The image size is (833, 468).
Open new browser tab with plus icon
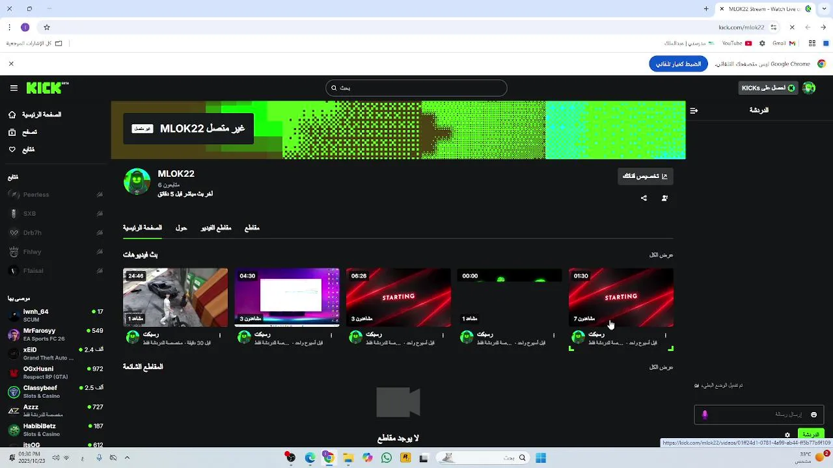tap(706, 9)
